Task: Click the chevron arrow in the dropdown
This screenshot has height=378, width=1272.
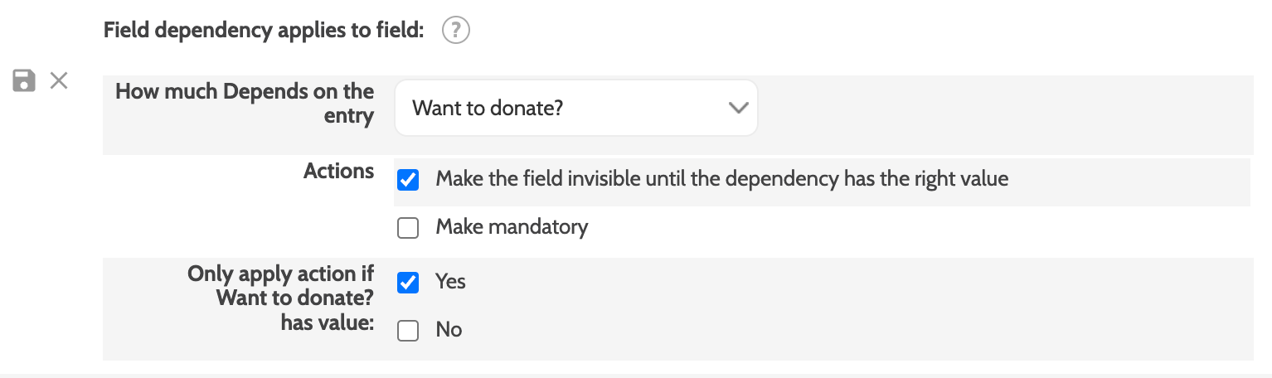Action: point(737,108)
